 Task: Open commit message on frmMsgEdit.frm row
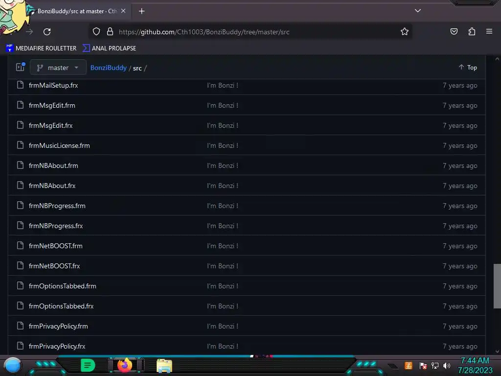[223, 106]
